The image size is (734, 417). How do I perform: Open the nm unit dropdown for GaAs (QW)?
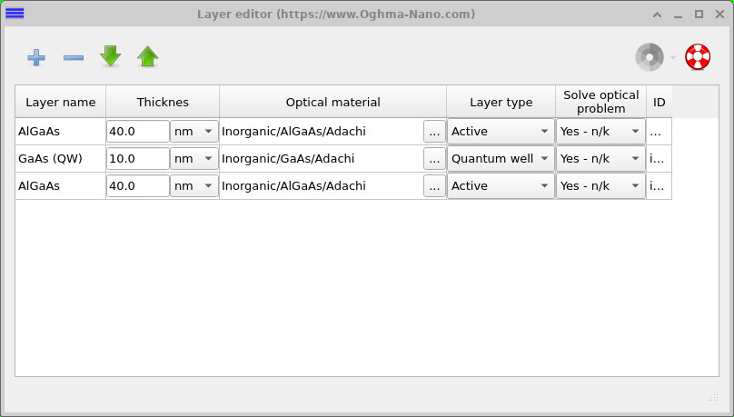click(x=193, y=159)
